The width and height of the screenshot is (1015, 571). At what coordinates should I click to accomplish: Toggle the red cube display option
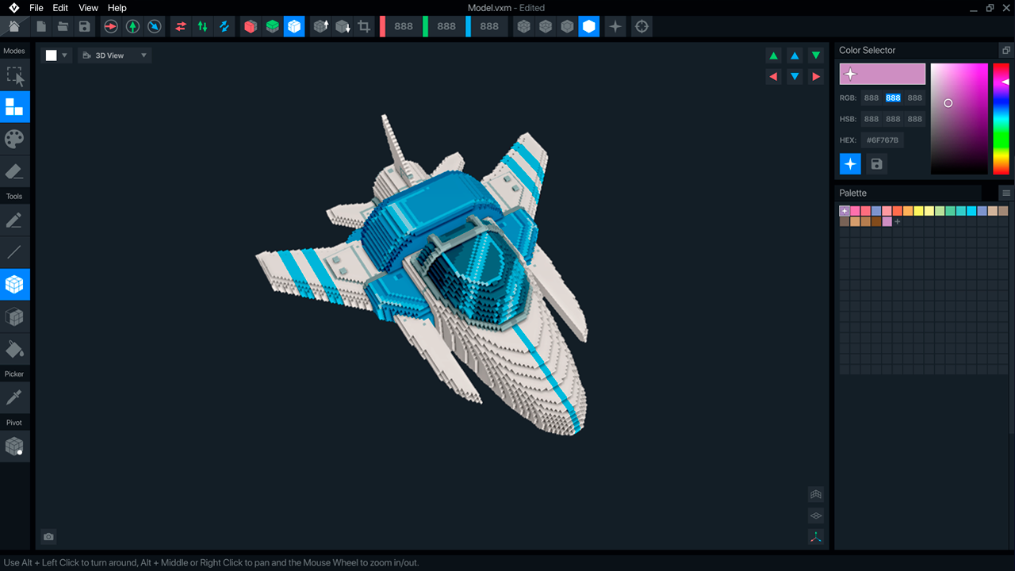point(251,26)
